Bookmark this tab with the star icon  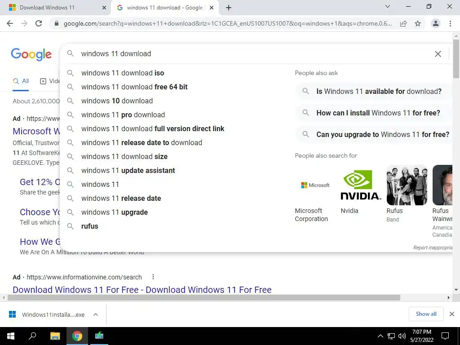(418, 23)
